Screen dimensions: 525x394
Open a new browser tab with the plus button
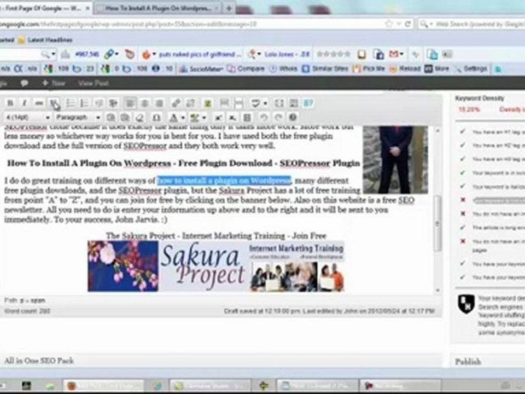[229, 8]
